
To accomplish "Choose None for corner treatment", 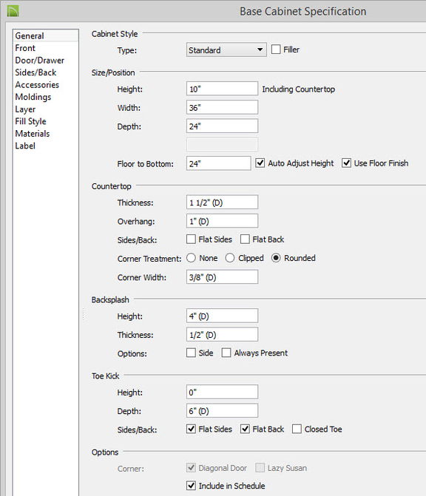I will 191,258.
